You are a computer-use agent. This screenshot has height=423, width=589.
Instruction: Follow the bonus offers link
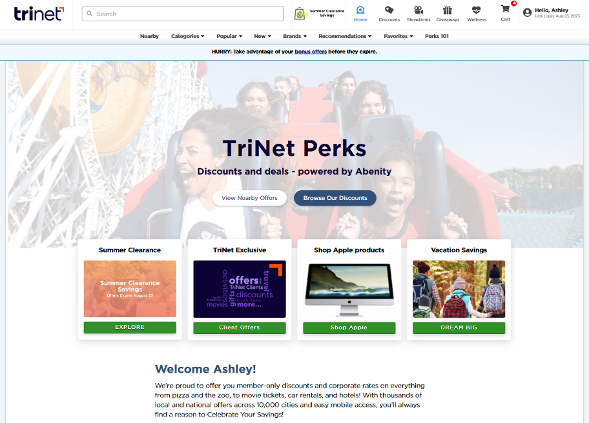tap(311, 52)
